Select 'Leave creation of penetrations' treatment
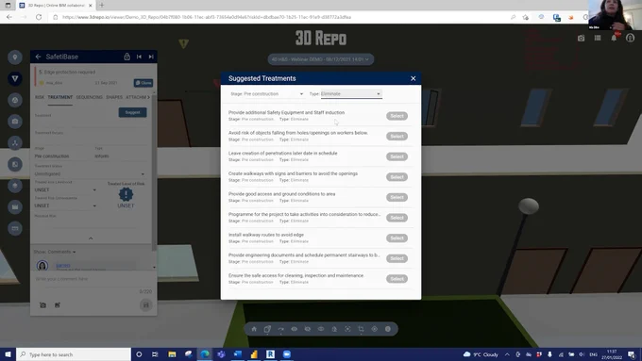 tap(397, 157)
